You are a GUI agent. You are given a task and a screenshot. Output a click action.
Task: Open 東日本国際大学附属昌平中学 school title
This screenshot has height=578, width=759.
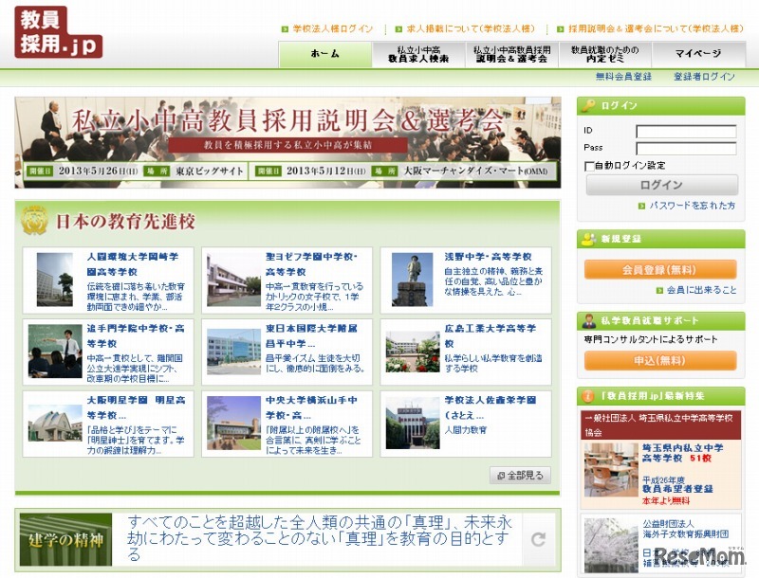[311, 335]
